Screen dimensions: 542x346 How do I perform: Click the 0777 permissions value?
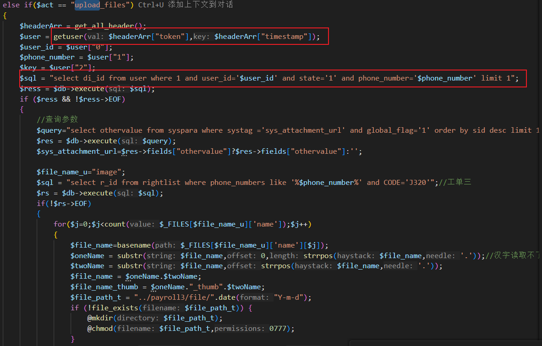pos(278,329)
